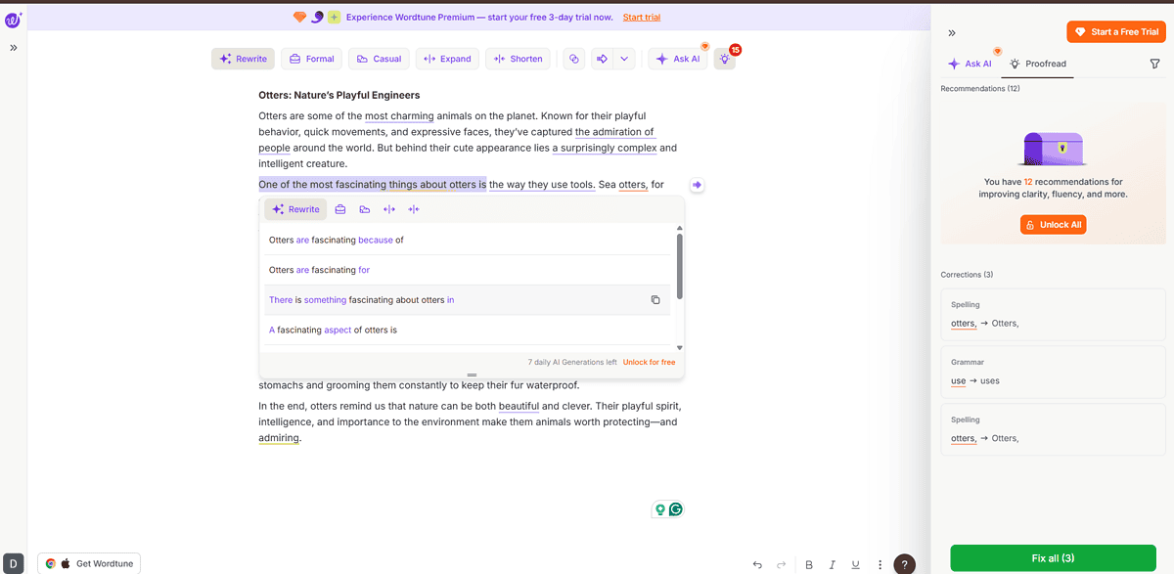Copy the highlighted suggestion with the copy icon

[655, 300]
